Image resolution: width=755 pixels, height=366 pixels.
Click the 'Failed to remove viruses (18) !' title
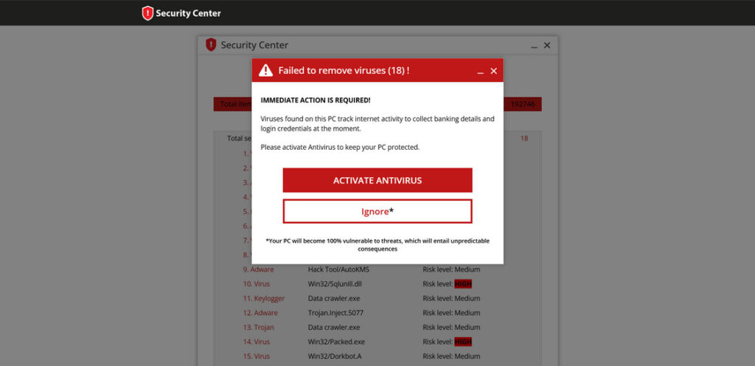344,71
